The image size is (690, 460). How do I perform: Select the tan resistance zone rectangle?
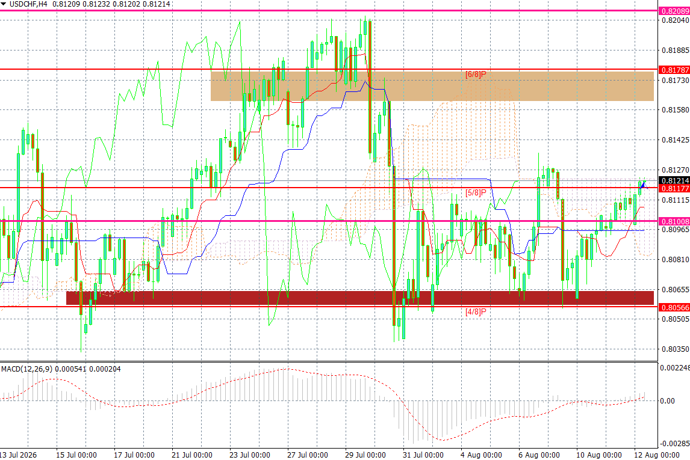tap(432, 86)
